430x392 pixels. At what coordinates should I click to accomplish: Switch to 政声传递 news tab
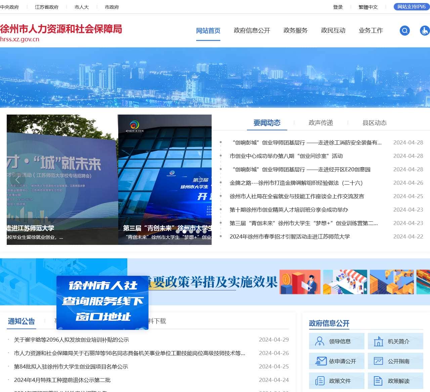pyautogui.click(x=320, y=123)
